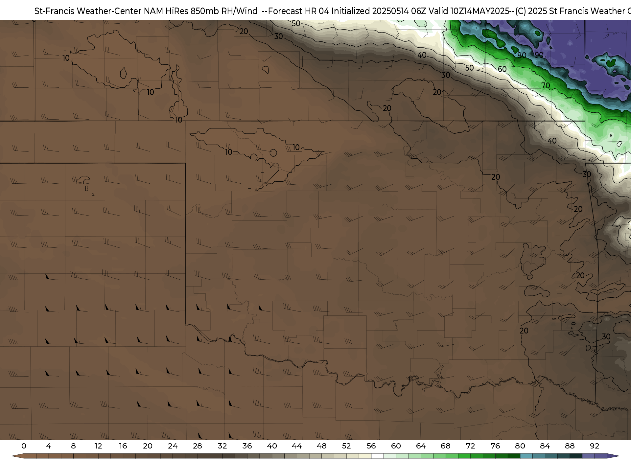Click the purple right arrow tip of colorbar

click(x=613, y=456)
